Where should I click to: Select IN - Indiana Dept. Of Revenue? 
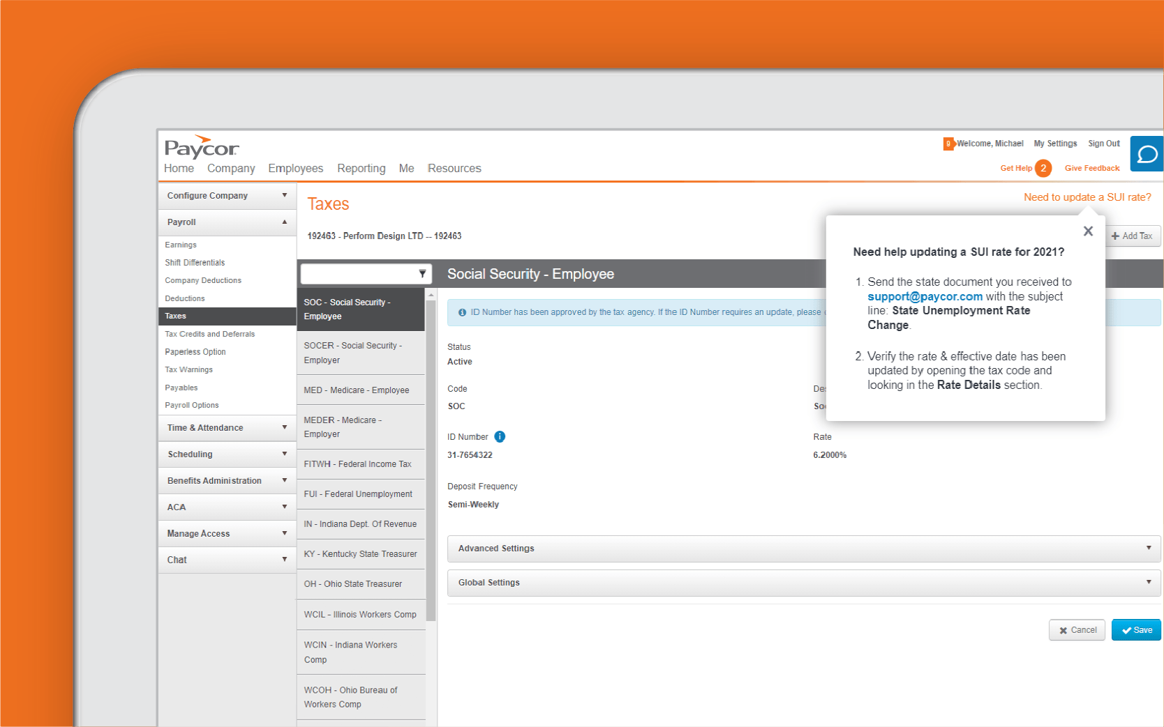[x=361, y=524]
